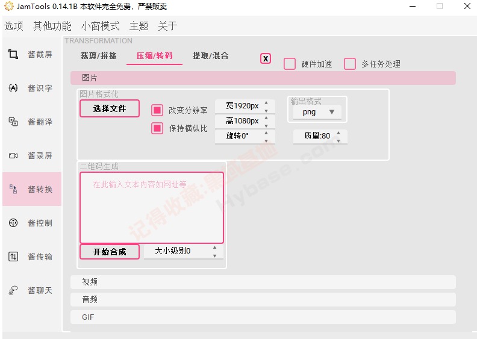
Task: Open the 选项 menu
Action: [x=14, y=26]
